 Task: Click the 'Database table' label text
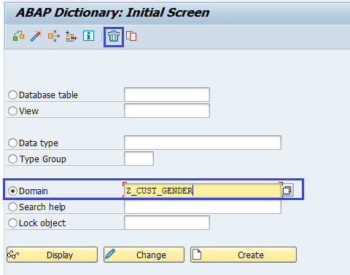48,95
